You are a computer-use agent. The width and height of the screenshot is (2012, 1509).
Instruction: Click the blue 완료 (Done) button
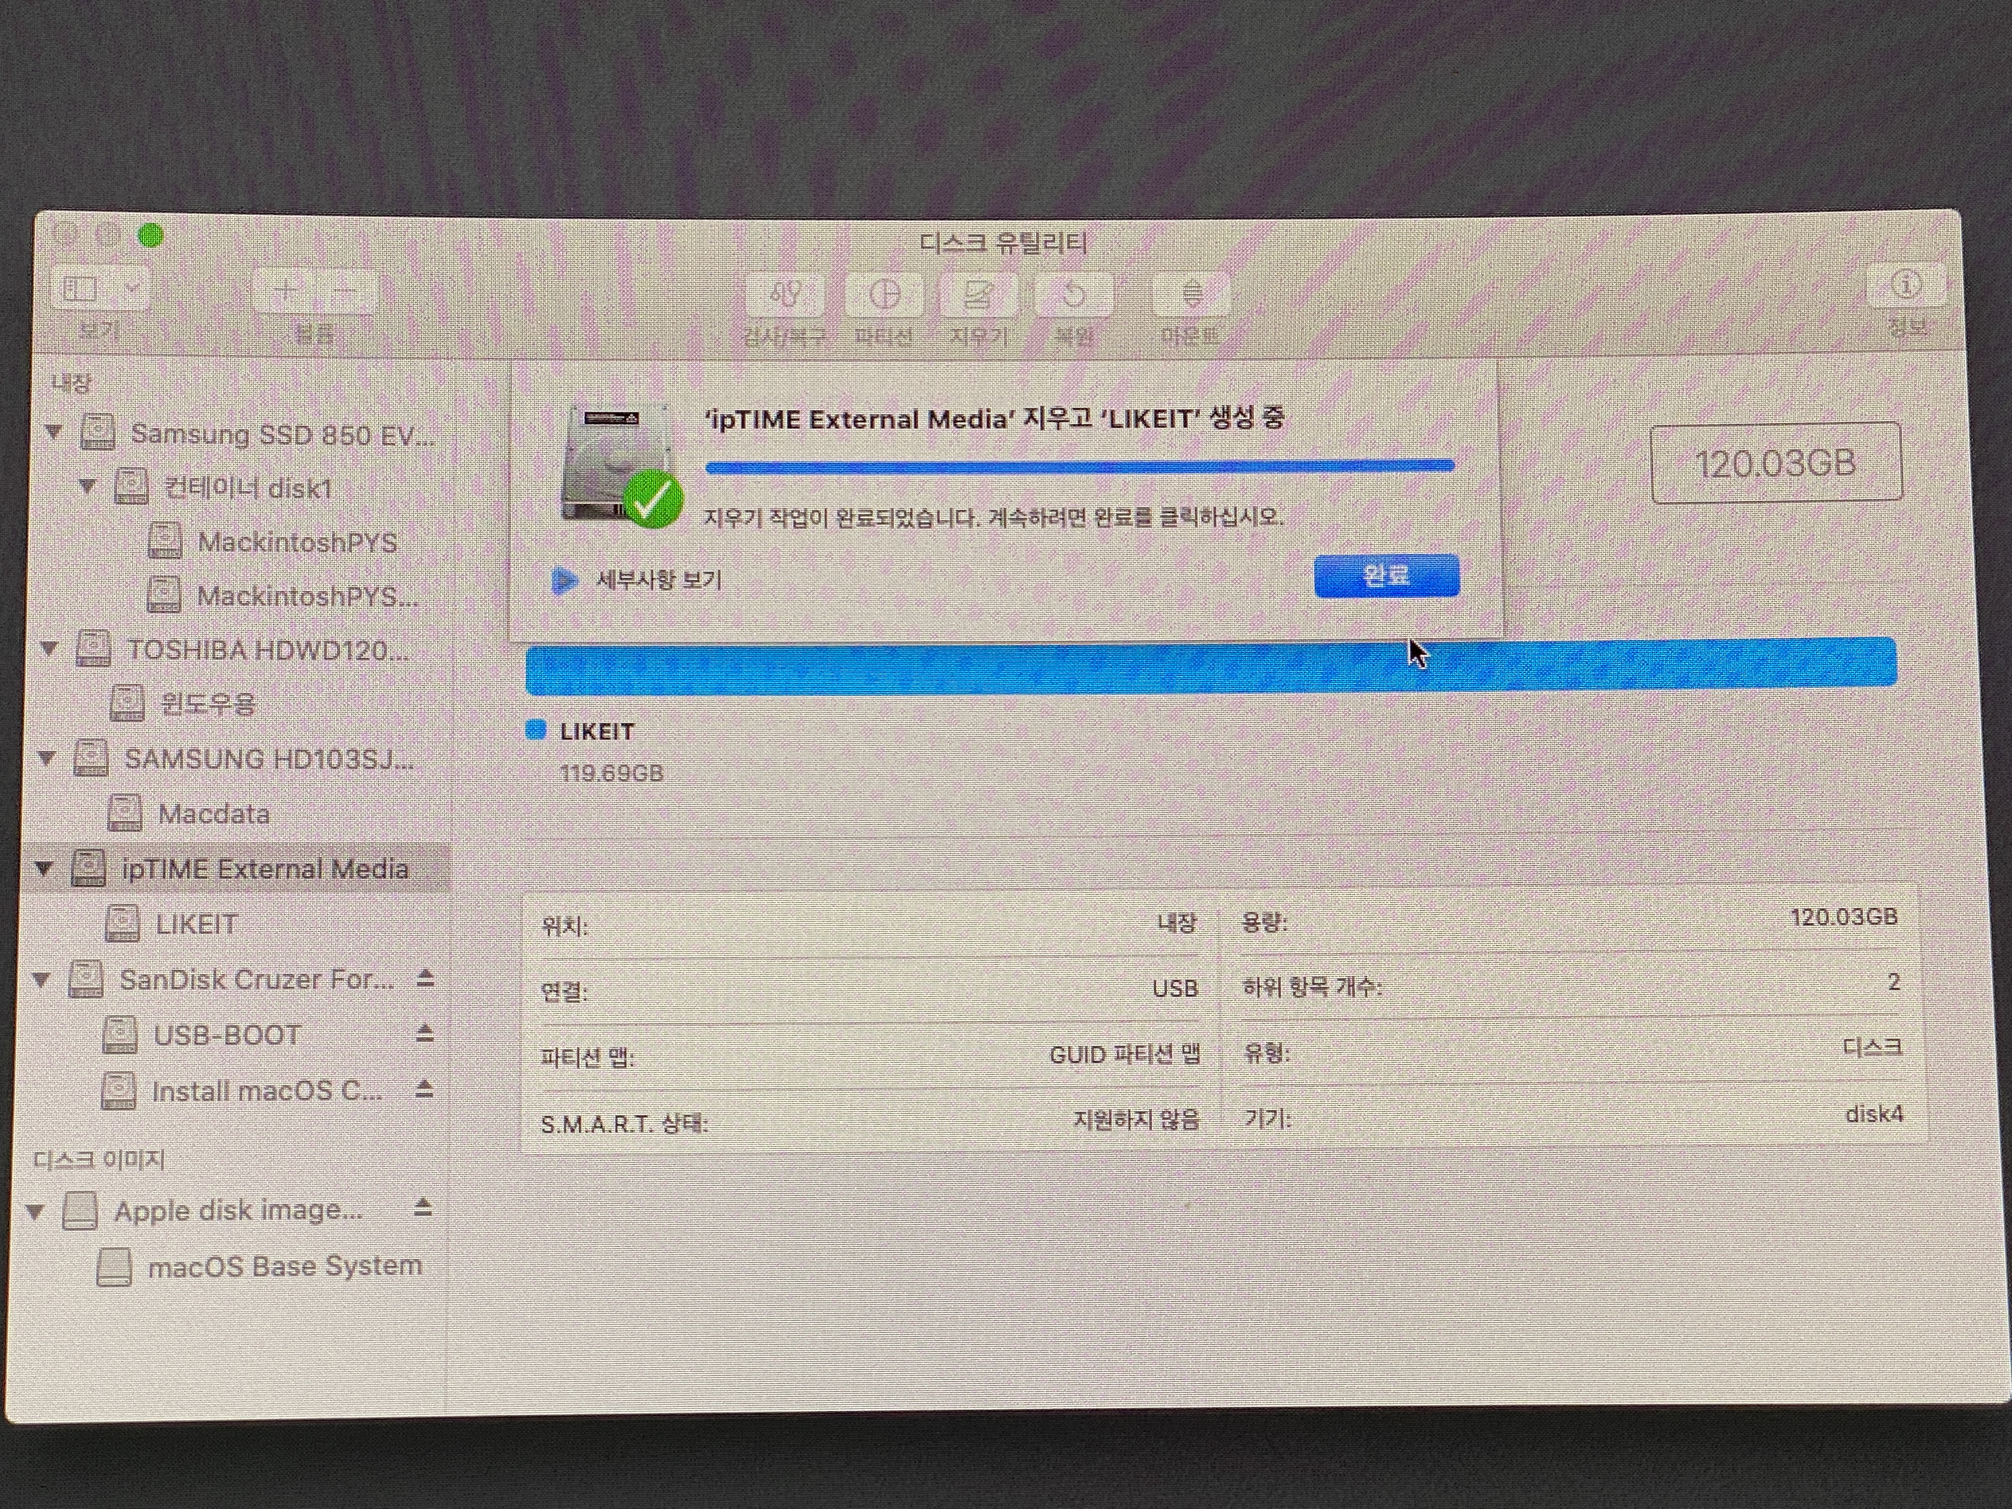(x=1386, y=575)
